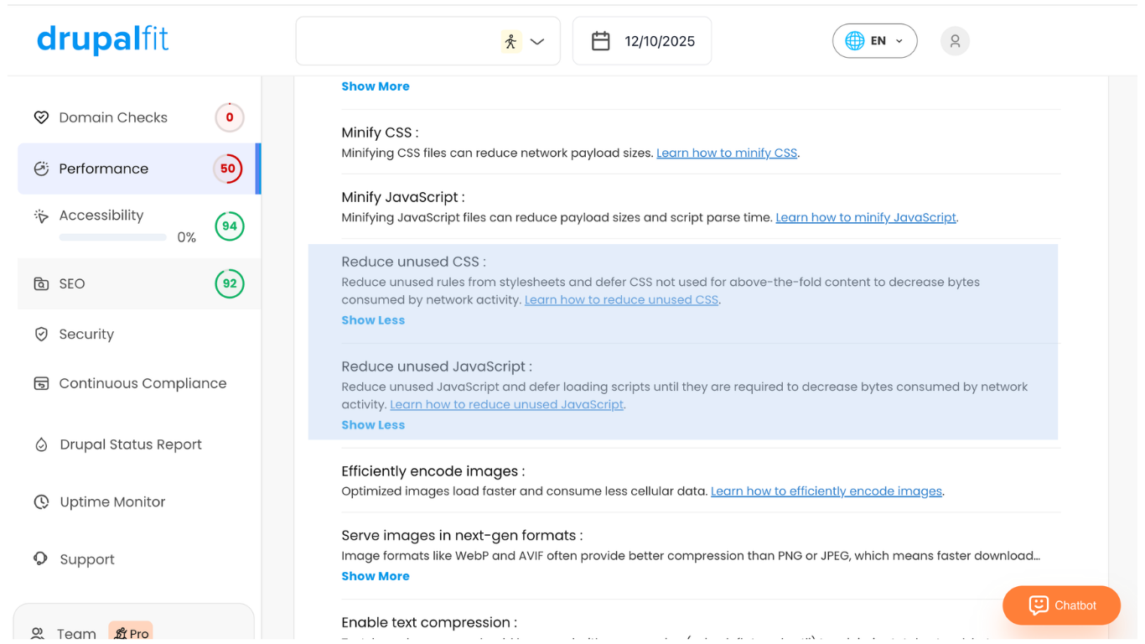Click the Security shield icon
Viewport: 1145px width, 644px height.
(41, 335)
